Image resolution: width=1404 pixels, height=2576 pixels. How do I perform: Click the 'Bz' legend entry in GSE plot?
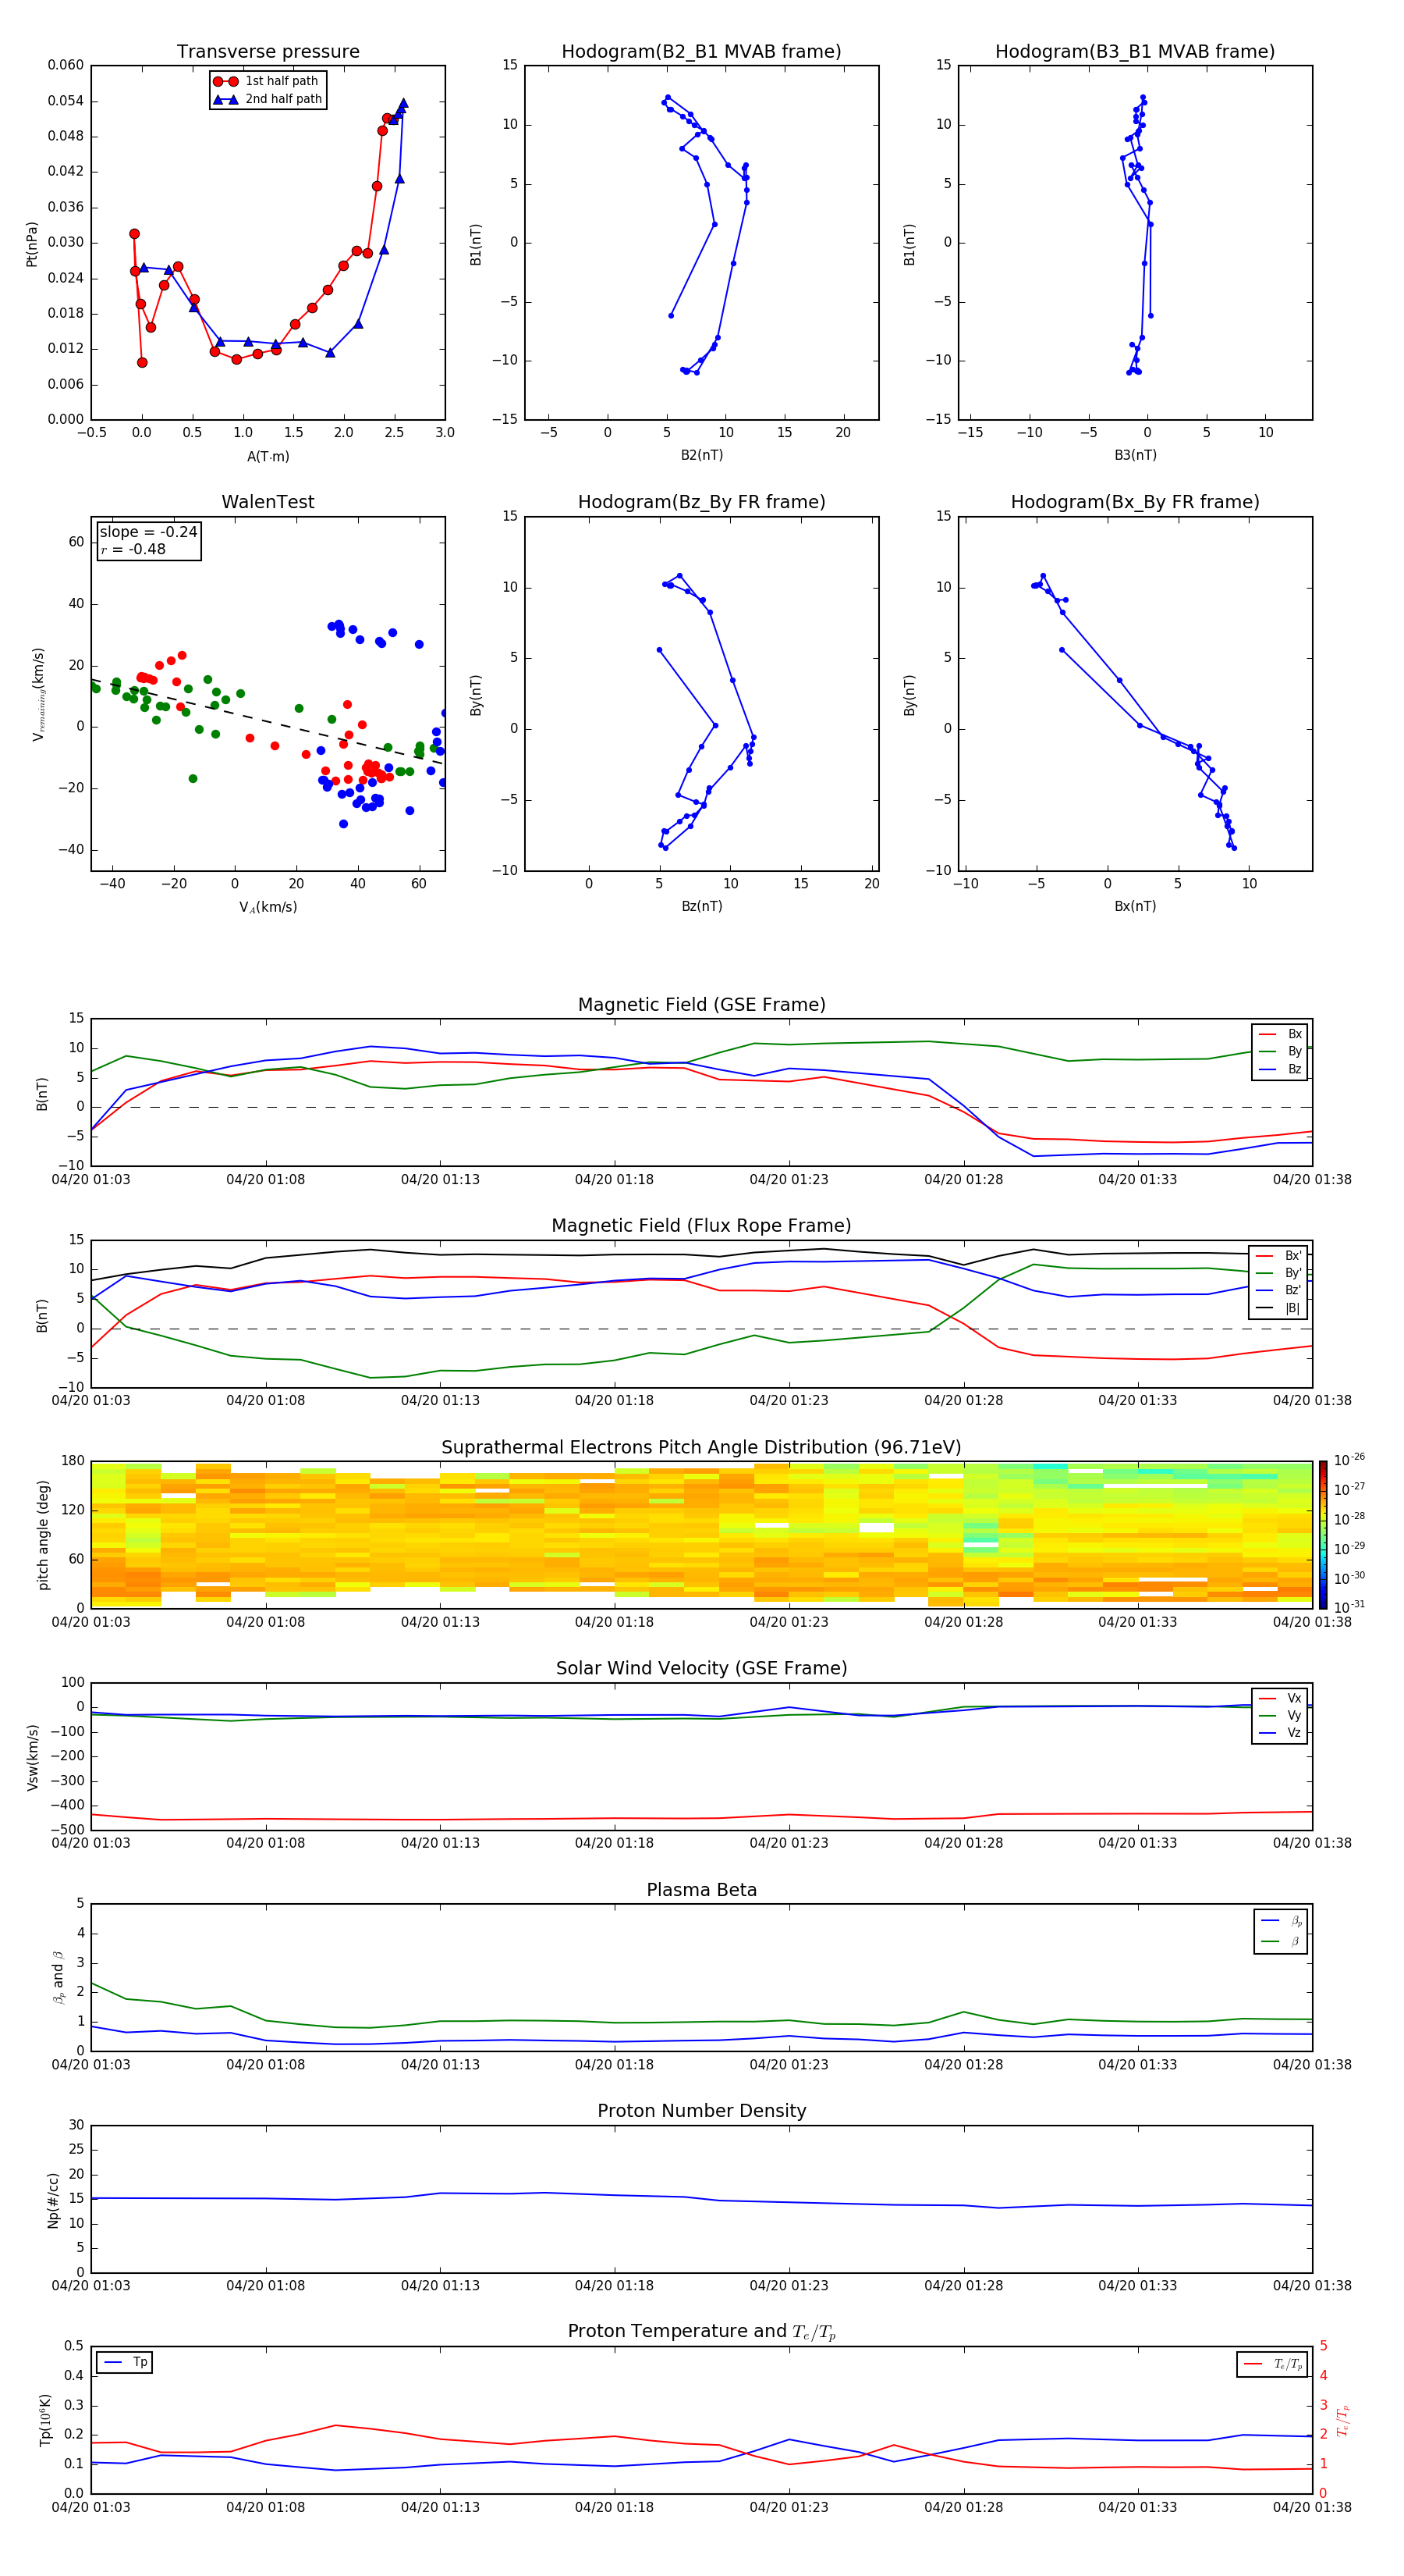(1280, 1069)
